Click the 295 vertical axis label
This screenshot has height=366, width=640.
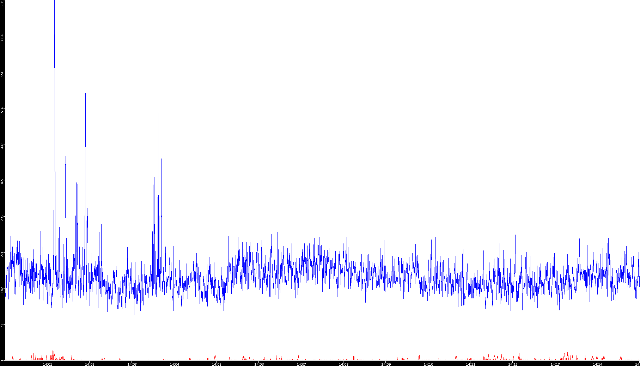[2, 218]
